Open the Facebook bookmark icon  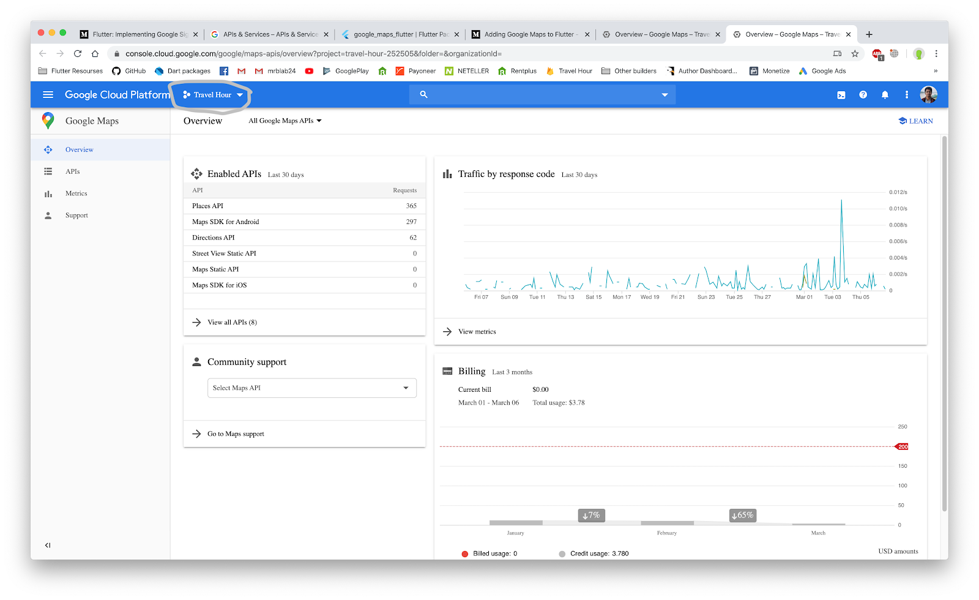coord(224,71)
